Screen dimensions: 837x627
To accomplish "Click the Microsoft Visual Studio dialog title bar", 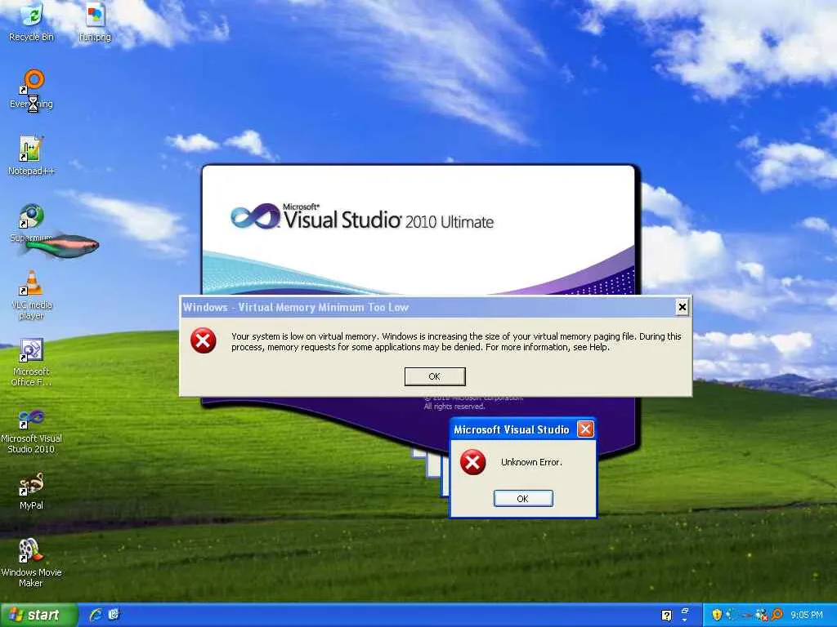I will tap(523, 429).
